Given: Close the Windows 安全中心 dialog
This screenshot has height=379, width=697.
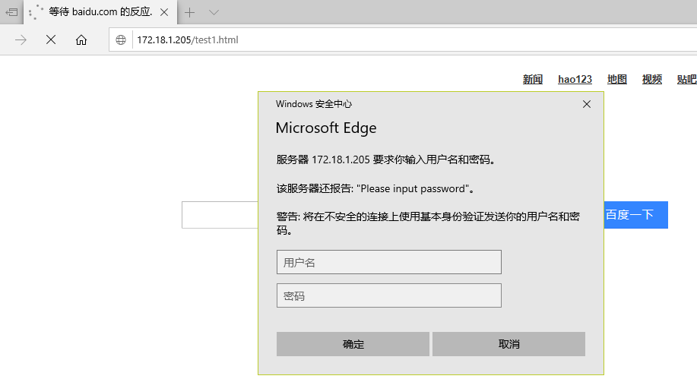Looking at the screenshot, I should (x=587, y=104).
